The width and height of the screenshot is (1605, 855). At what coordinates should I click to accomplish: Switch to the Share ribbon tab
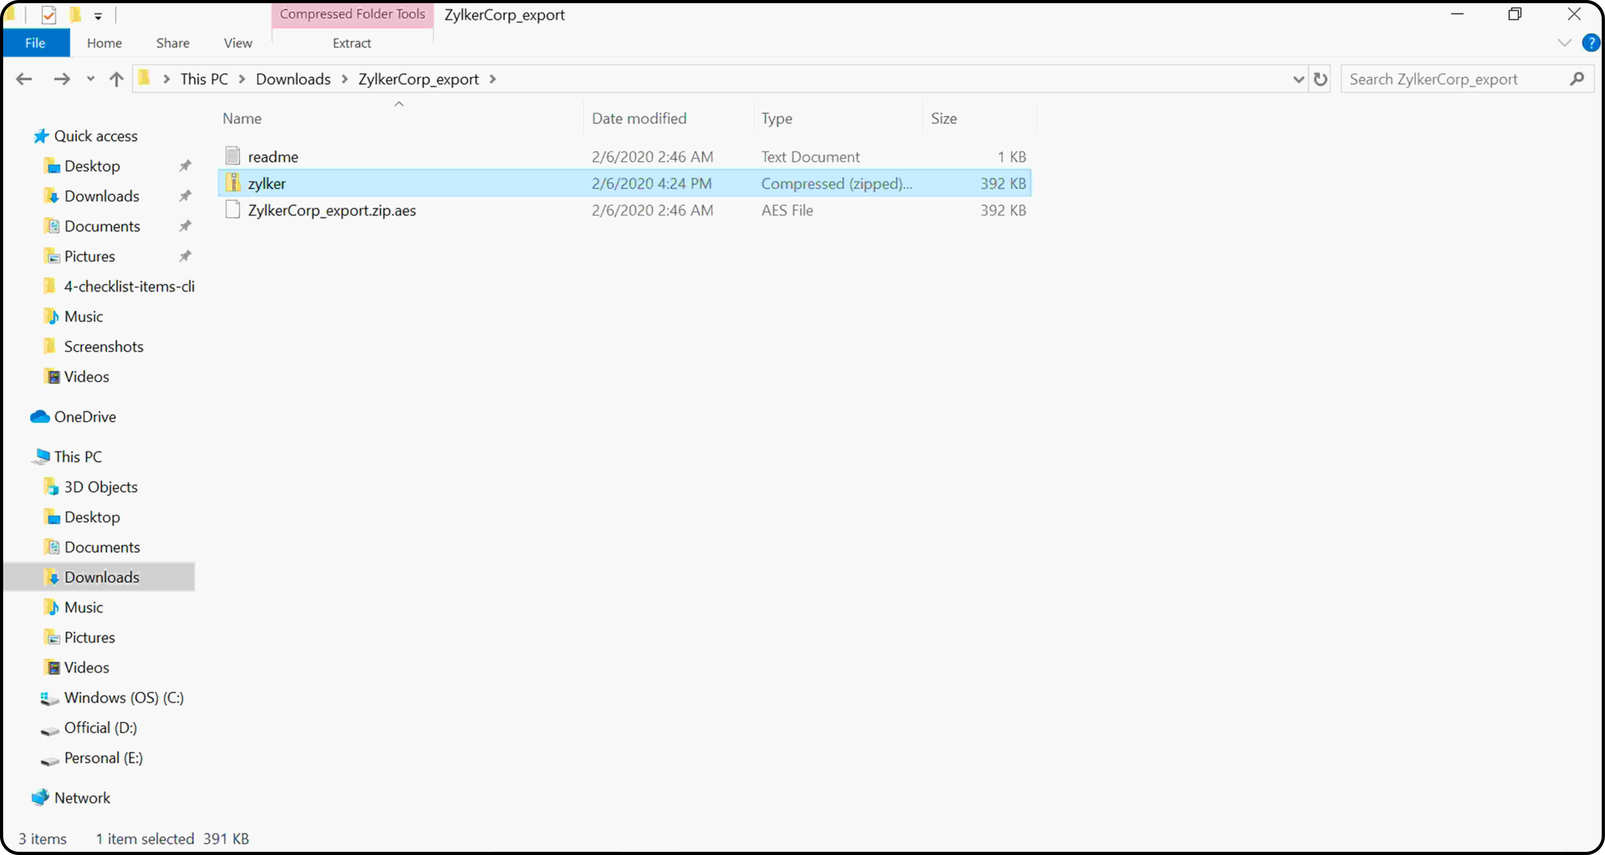coord(173,43)
